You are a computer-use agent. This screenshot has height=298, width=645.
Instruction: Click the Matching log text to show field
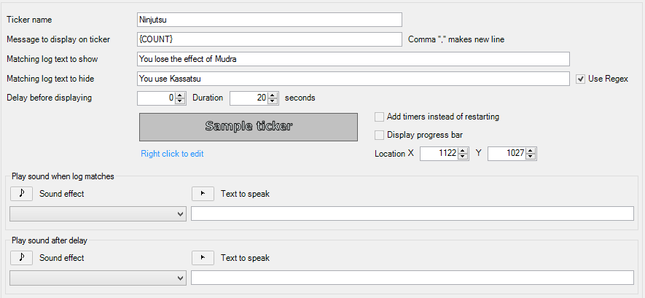point(353,59)
